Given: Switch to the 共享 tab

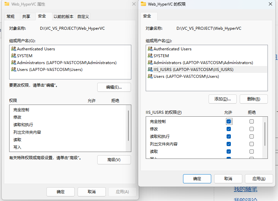Looking at the screenshot, I should click(x=26, y=16).
